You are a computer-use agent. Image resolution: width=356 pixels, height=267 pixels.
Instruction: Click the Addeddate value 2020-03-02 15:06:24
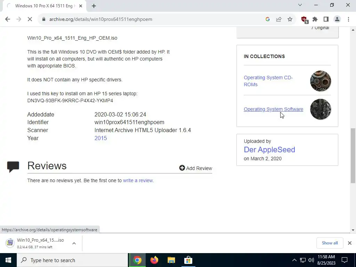pos(120,114)
